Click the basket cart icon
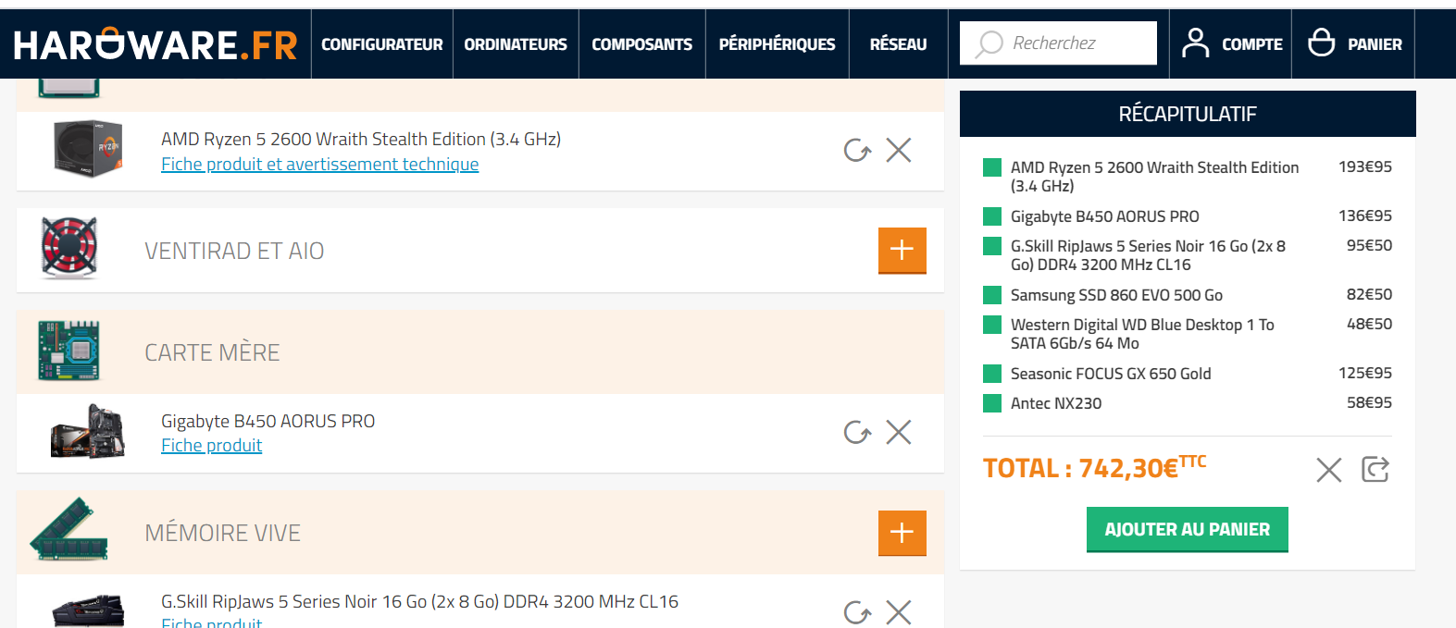1456x628 pixels. [1322, 42]
